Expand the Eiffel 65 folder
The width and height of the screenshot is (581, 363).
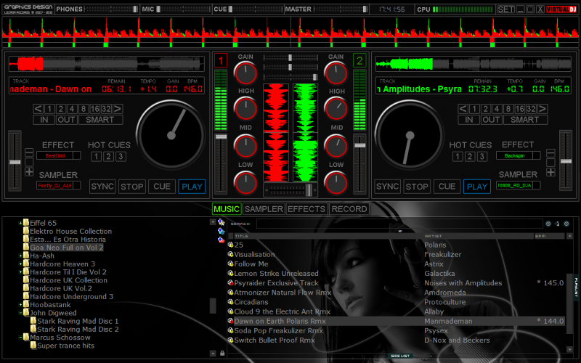pos(20,223)
